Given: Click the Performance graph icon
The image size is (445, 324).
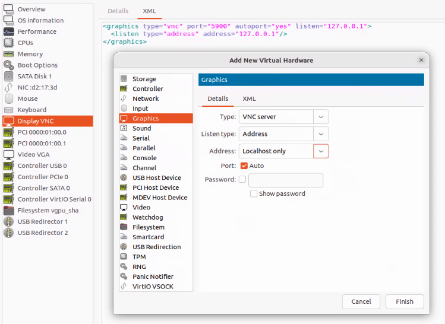Looking at the screenshot, I should pyautogui.click(x=8, y=31).
